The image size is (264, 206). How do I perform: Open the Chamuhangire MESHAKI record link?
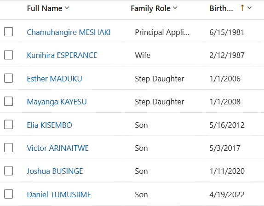tap(69, 32)
